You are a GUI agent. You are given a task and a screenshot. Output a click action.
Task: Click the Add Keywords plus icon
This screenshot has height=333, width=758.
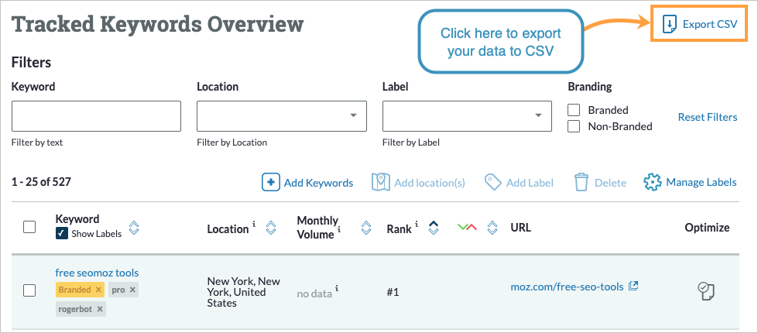click(x=270, y=183)
